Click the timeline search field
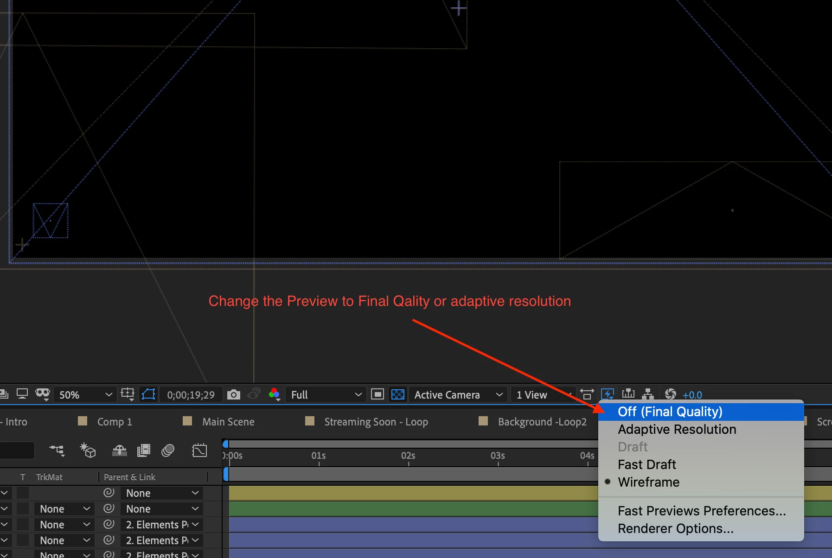The width and height of the screenshot is (832, 558). point(17,450)
